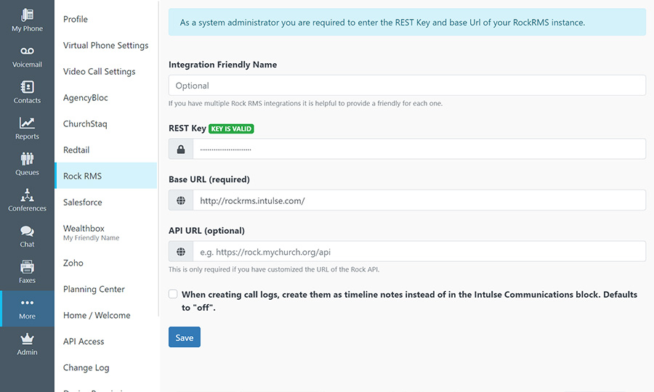Click 'This is only required' helper text
This screenshot has height=392, width=654.
pyautogui.click(x=274, y=269)
